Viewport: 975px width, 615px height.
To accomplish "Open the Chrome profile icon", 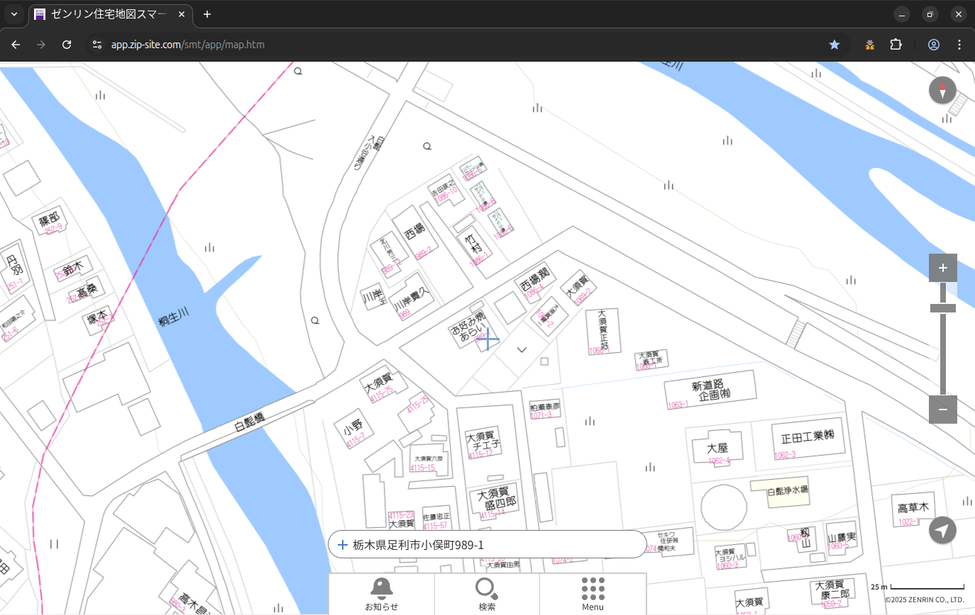I will (x=933, y=45).
